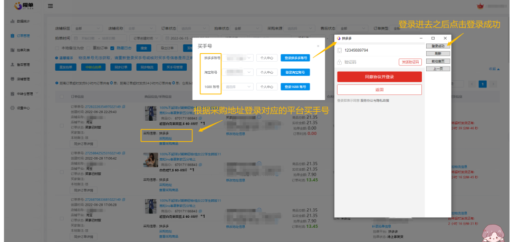Click the 买手号管理 button
Image resolution: width=510 pixels, height=242 pixels.
(x=175, y=67)
